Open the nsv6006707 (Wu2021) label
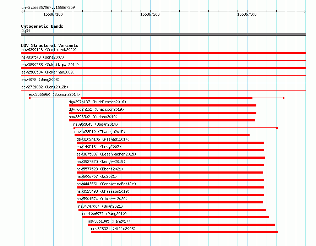This screenshot has height=246, width=316. [x=97, y=176]
